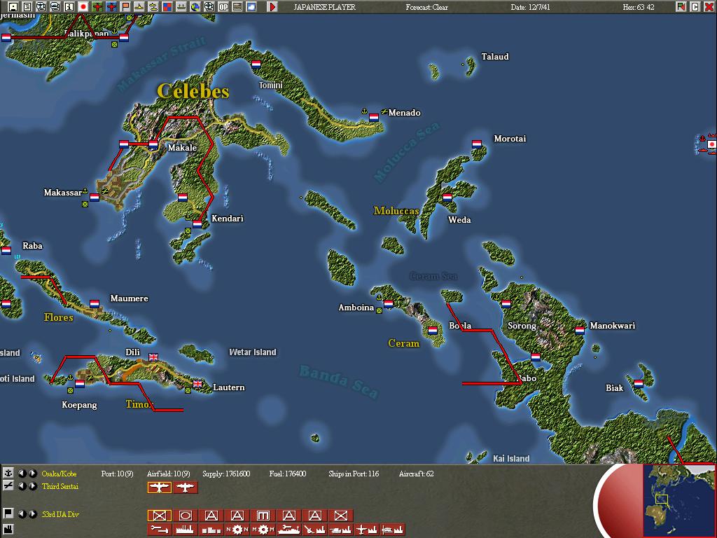
Task: Click the Dutch flag at Sorong
Action: [x=506, y=303]
